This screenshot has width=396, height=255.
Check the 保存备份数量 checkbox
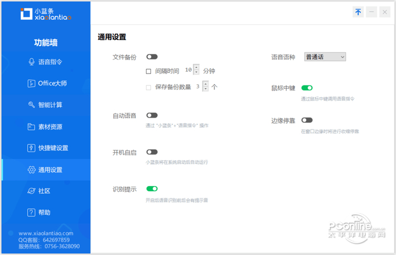point(148,88)
